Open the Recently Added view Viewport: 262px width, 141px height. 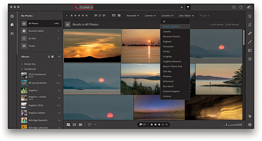[36, 31]
